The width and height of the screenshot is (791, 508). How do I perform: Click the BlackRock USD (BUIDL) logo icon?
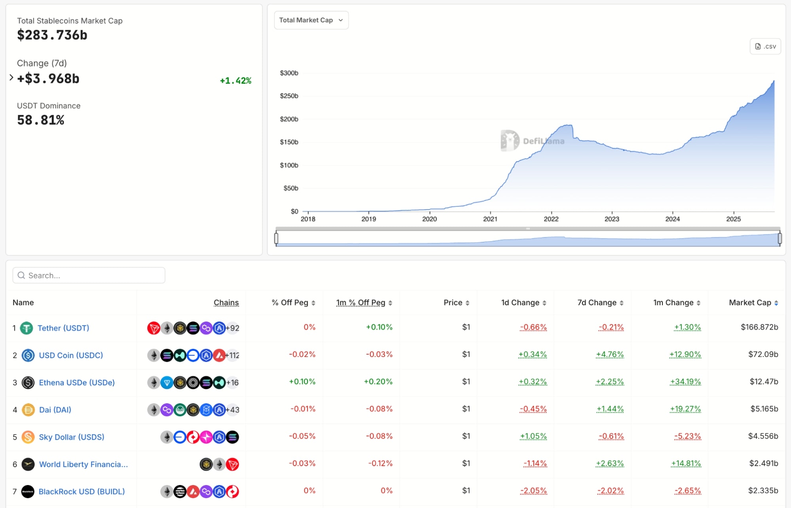coord(28,492)
